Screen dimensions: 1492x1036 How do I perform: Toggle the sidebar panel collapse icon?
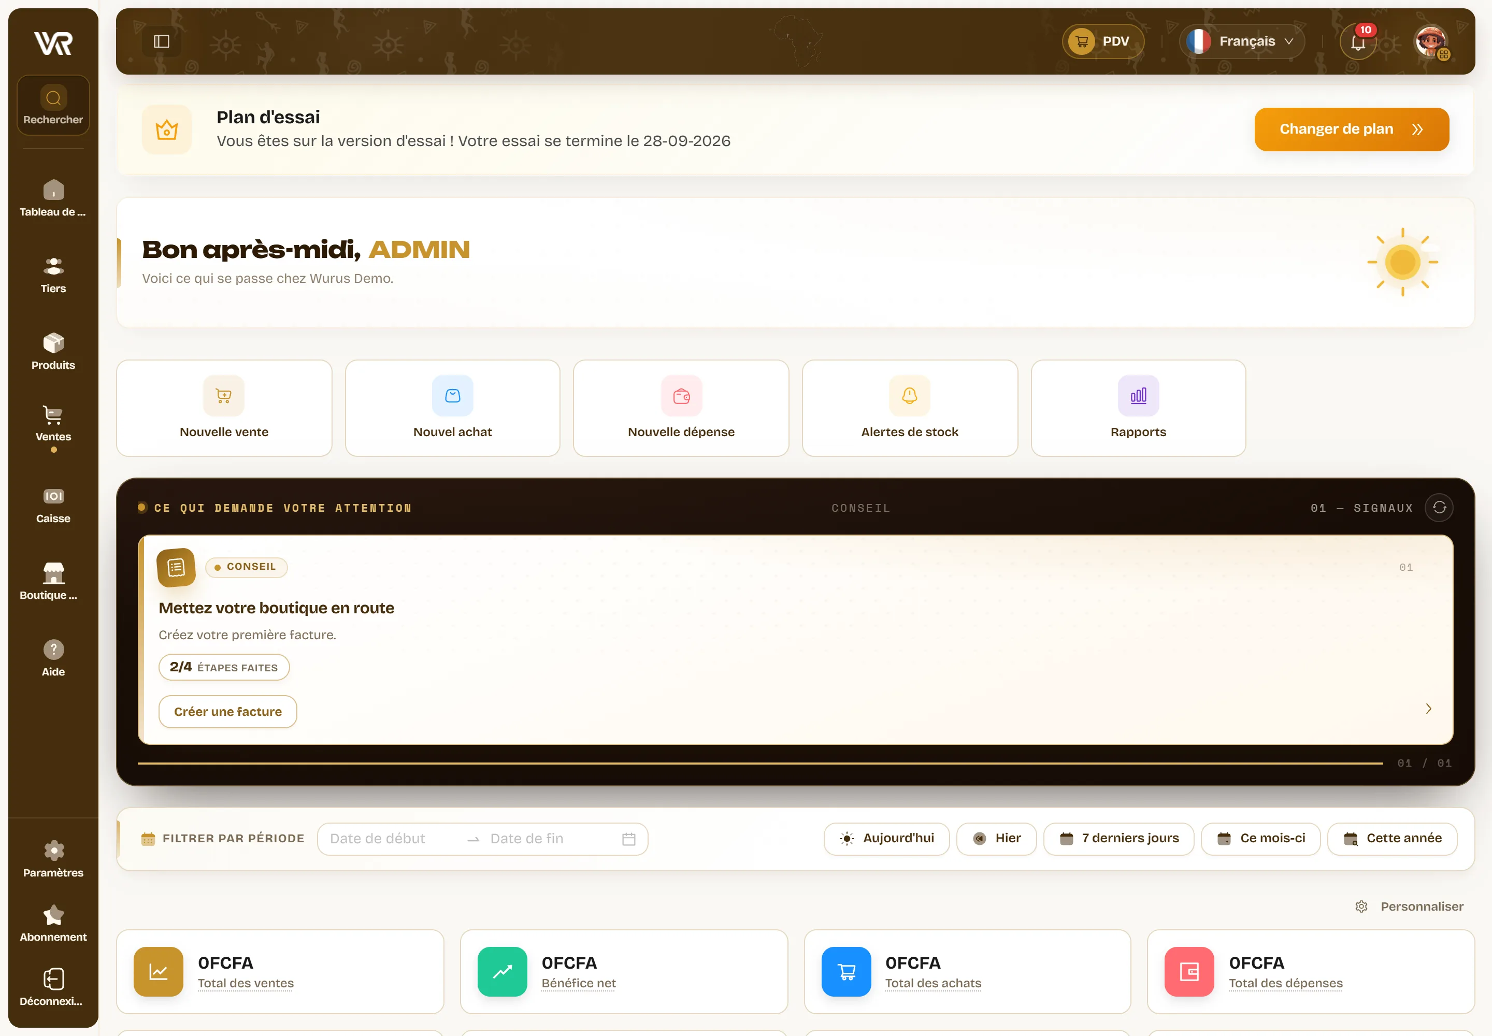[162, 41]
